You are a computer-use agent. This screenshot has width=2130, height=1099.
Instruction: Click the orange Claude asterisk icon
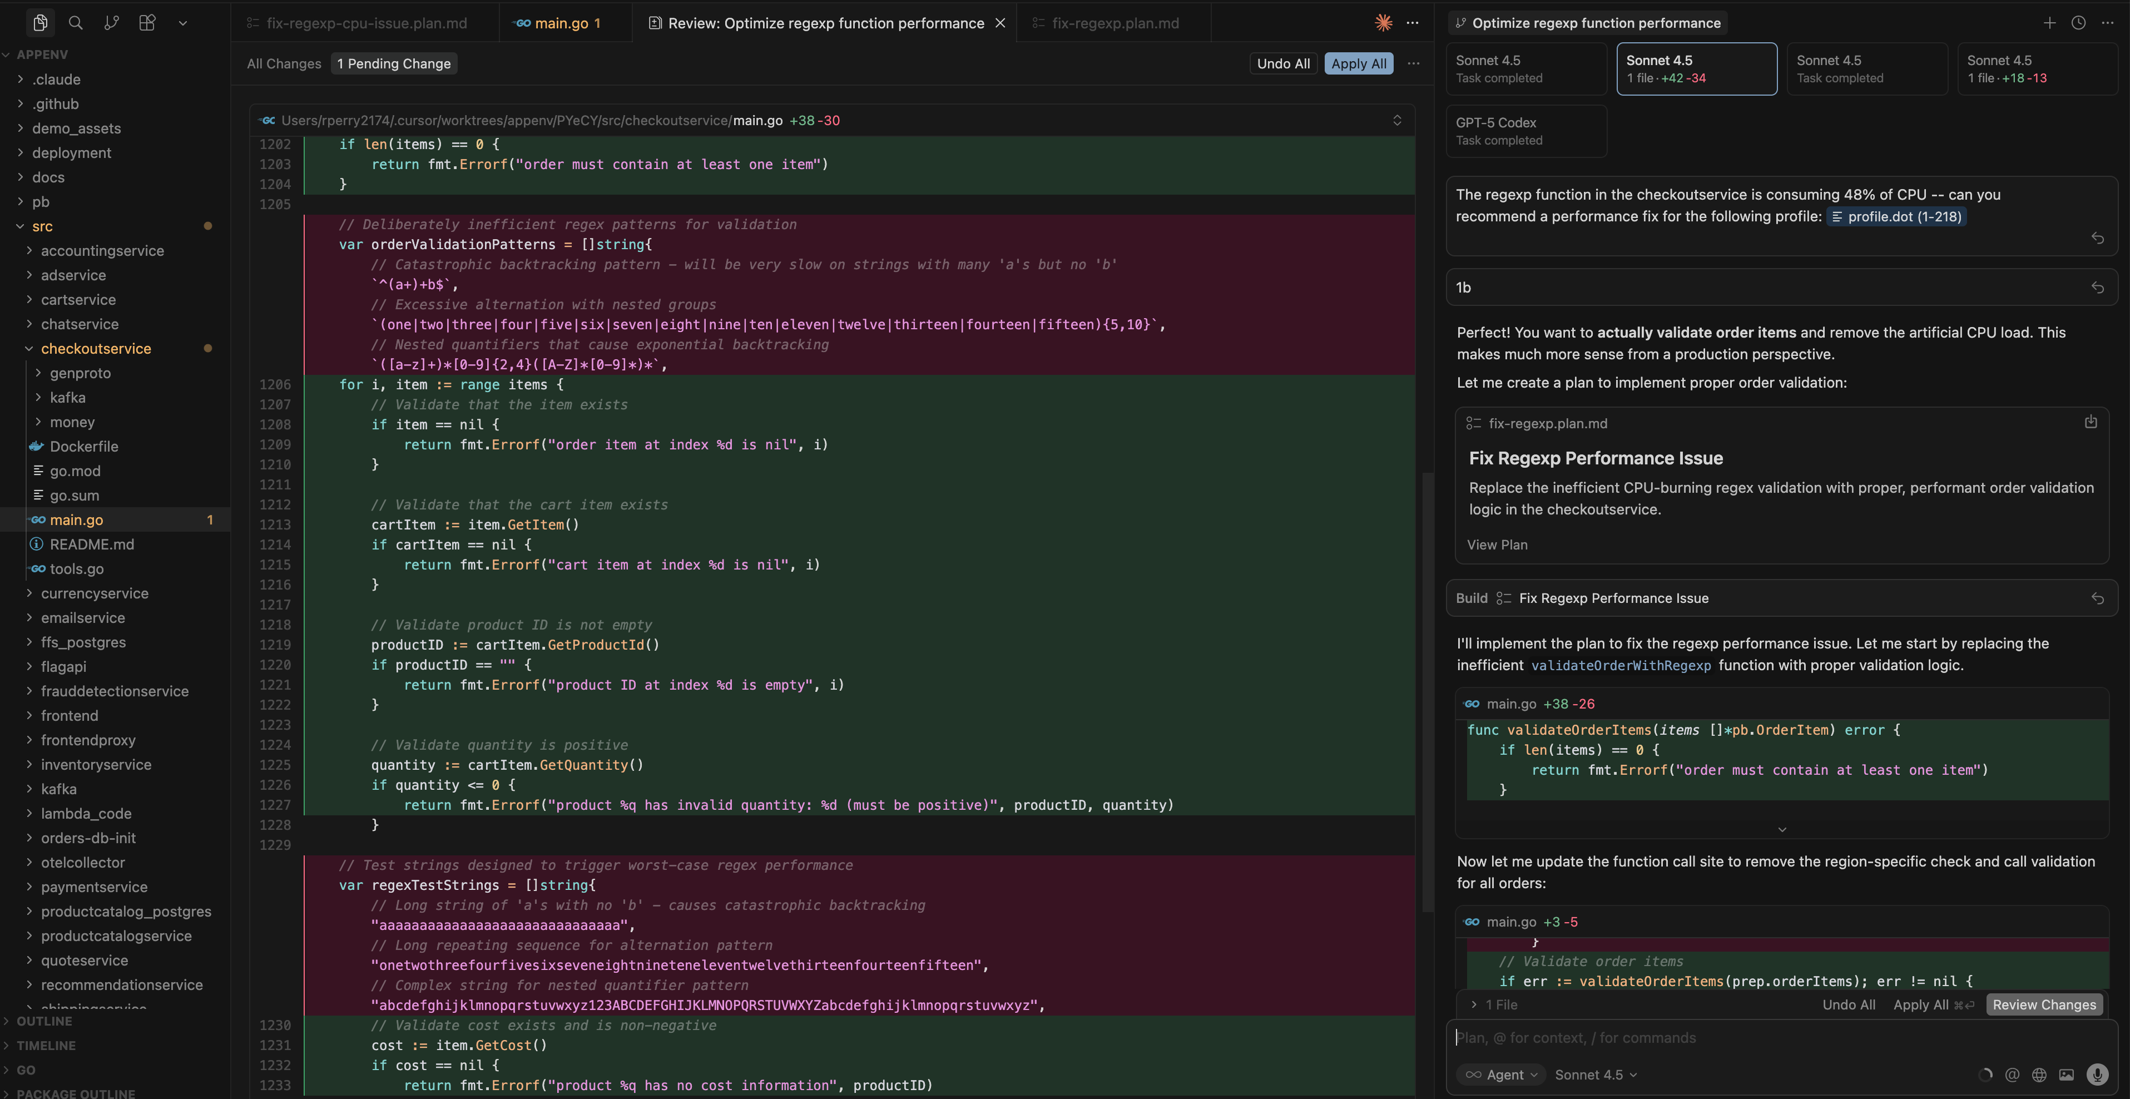pos(1383,23)
